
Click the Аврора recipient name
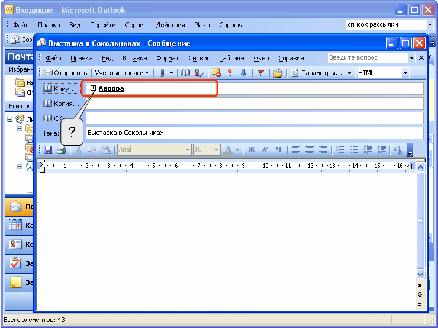coord(111,88)
